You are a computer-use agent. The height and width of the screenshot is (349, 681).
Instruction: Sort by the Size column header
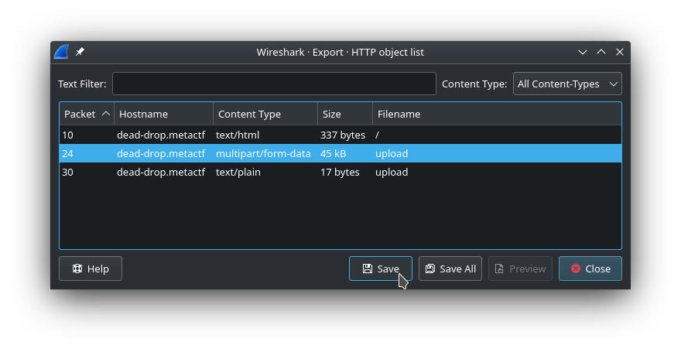tap(344, 114)
